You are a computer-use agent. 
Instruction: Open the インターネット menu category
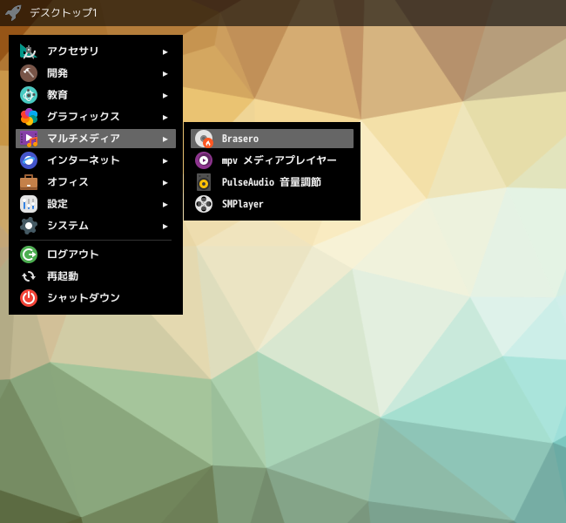click(96, 160)
